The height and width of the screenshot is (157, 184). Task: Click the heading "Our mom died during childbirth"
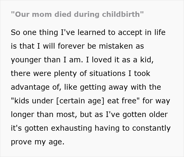click(x=77, y=14)
